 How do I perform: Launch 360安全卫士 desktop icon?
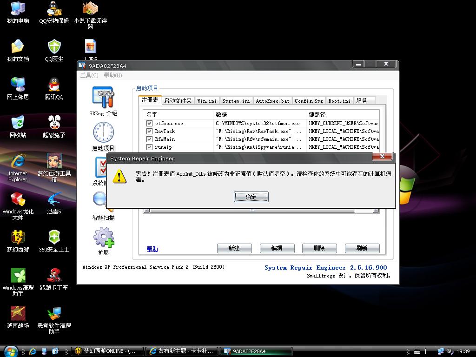54,241
